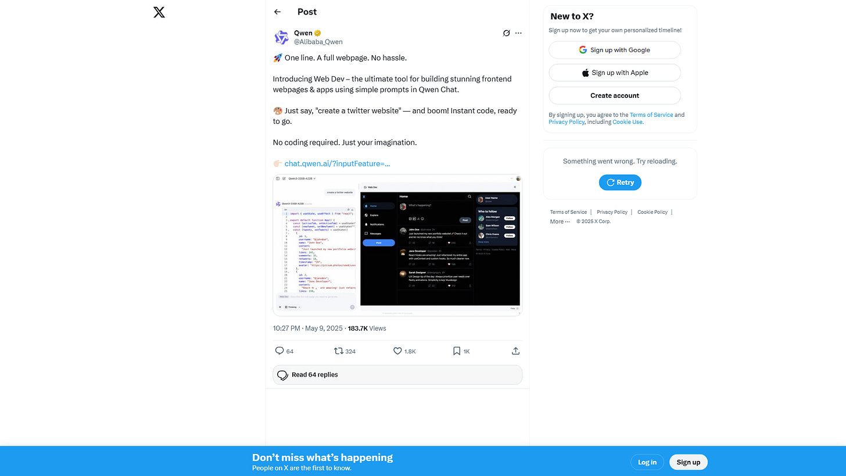
Task: Expand the More footer options
Action: [560, 221]
